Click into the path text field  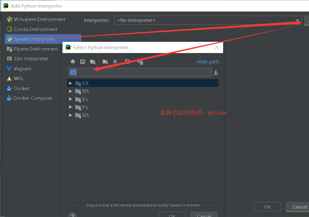click(x=140, y=72)
